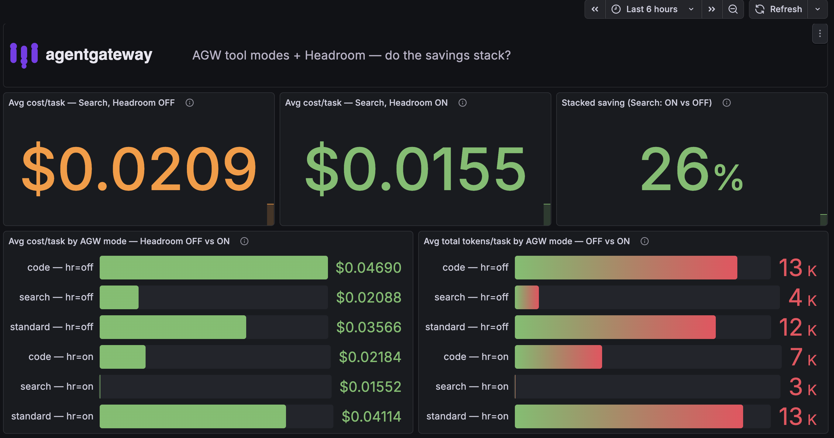Click the $0.02088 cost value
The height and width of the screenshot is (438, 834).
(368, 297)
